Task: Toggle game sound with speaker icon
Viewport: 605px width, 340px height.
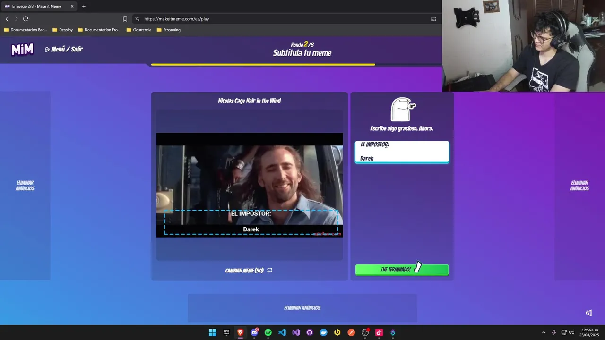Action: [588, 313]
